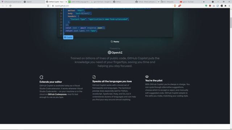
Task: Click the Content-Type header code line
Action: point(99,19)
